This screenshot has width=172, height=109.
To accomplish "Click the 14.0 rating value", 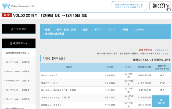I will coord(162,83).
